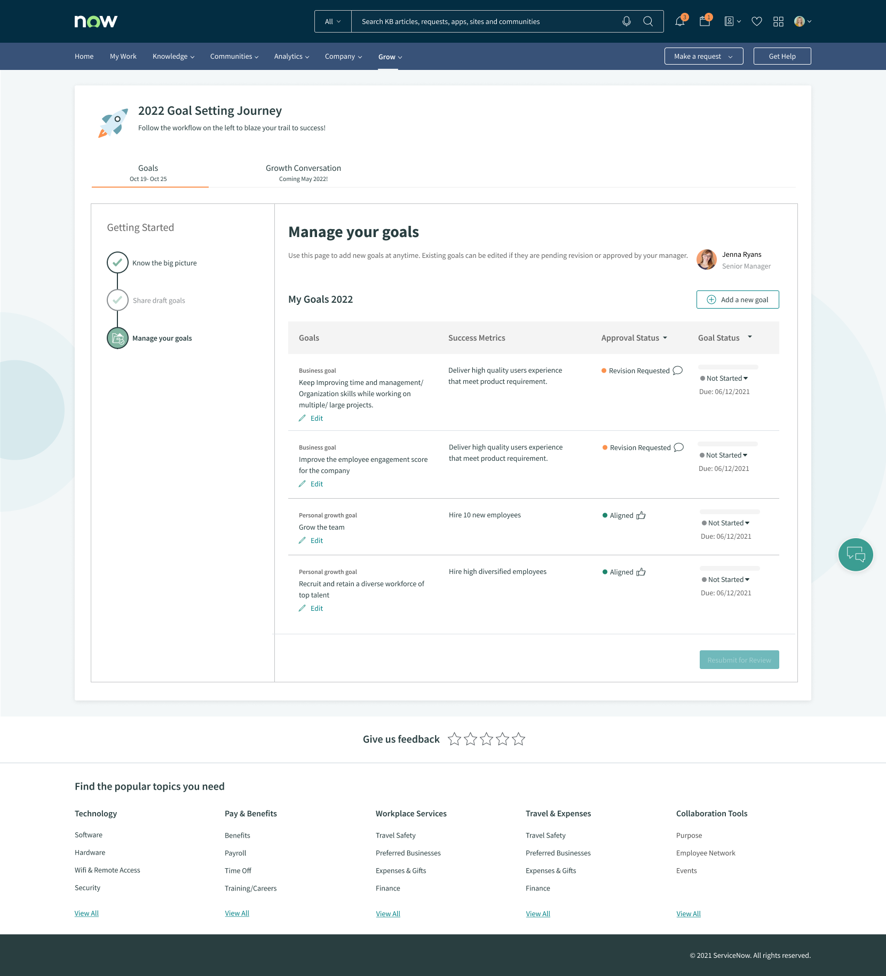Image resolution: width=886 pixels, height=976 pixels.
Task: Click the Get Help button
Action: (x=782, y=56)
